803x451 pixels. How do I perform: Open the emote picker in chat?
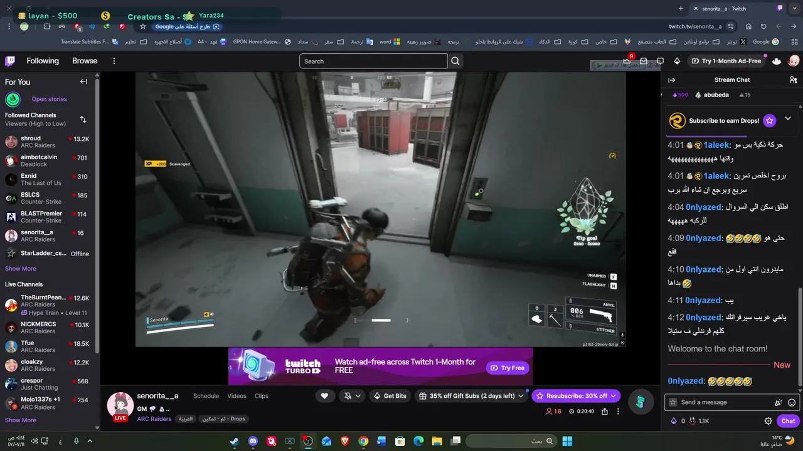click(x=792, y=402)
